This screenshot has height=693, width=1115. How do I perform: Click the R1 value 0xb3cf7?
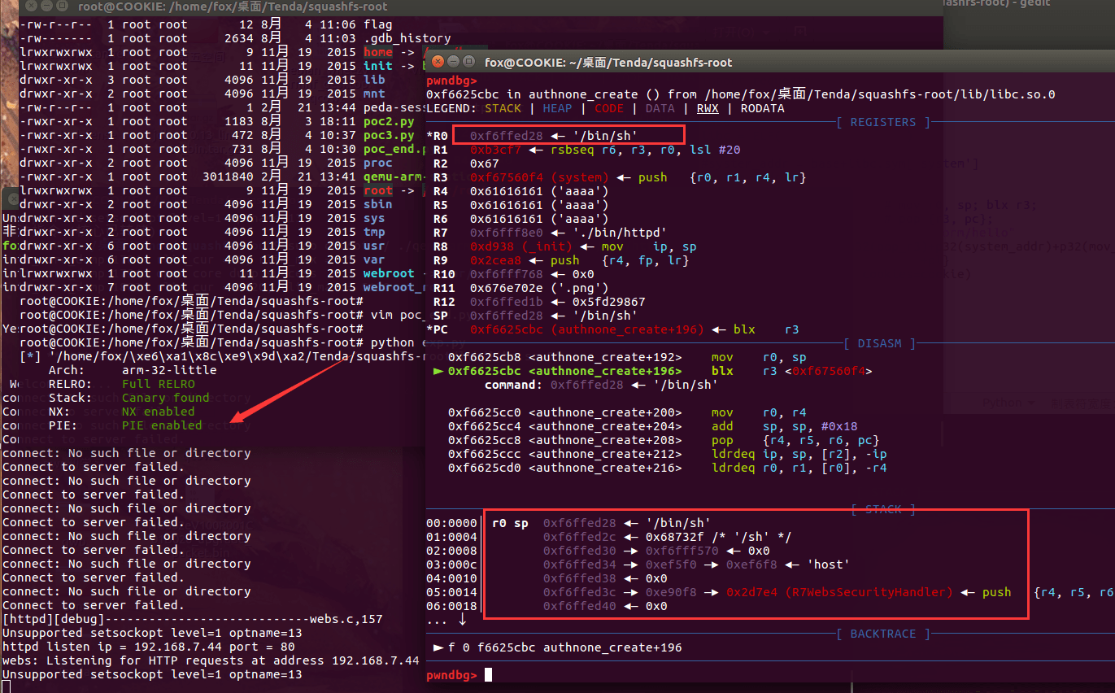[x=495, y=150]
